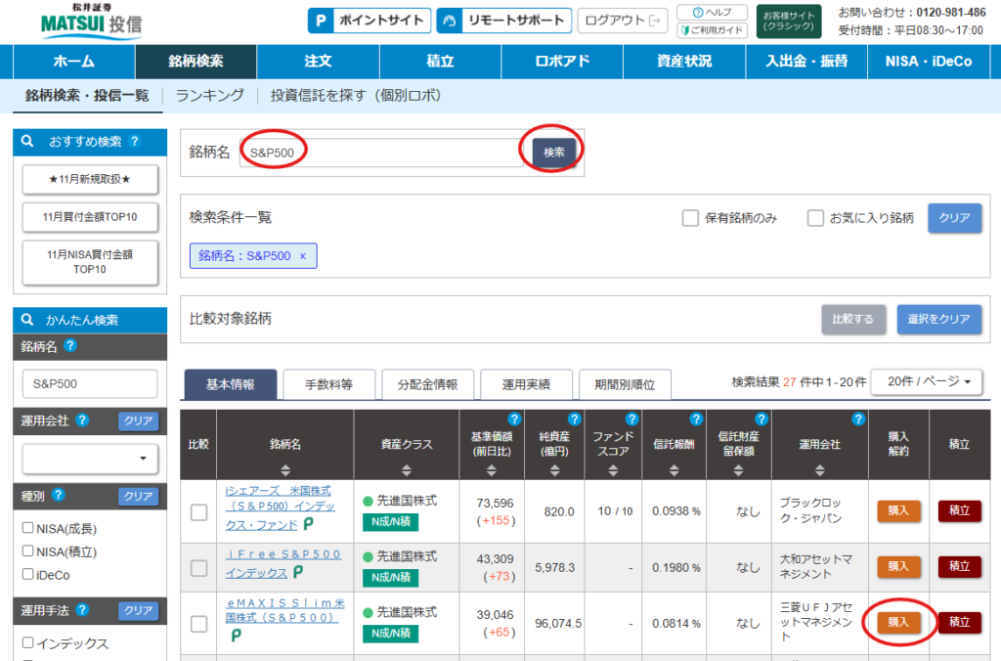Click the sort arrows under 銘柄名 column

tap(284, 468)
